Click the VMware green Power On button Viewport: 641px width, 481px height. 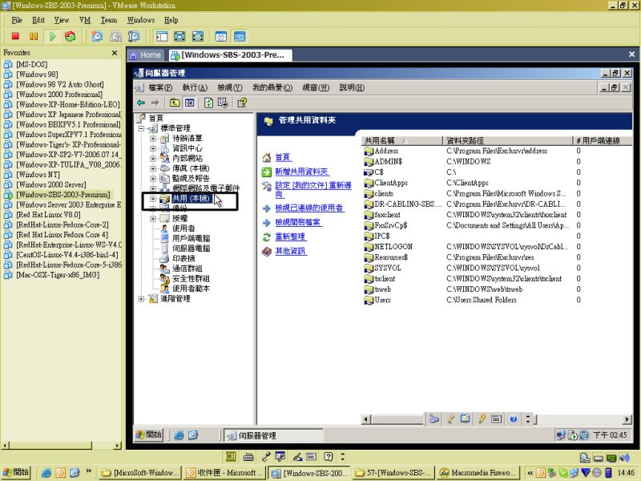[x=52, y=36]
